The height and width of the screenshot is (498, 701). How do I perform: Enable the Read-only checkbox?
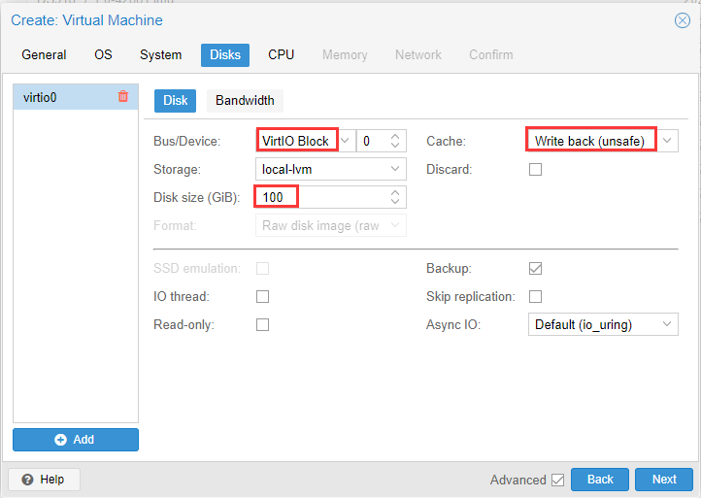[x=262, y=325]
